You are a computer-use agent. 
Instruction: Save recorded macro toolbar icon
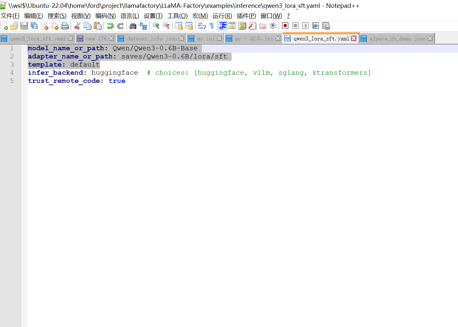[326, 26]
